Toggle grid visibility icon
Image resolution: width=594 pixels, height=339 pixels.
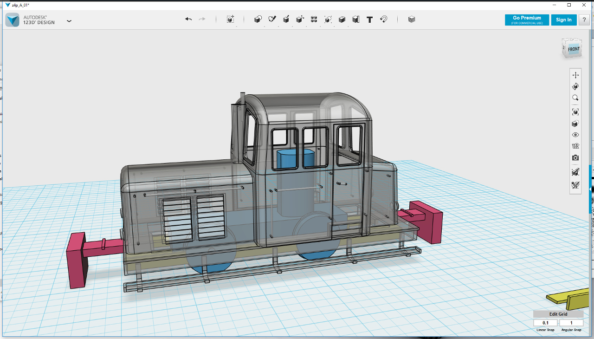click(x=575, y=146)
